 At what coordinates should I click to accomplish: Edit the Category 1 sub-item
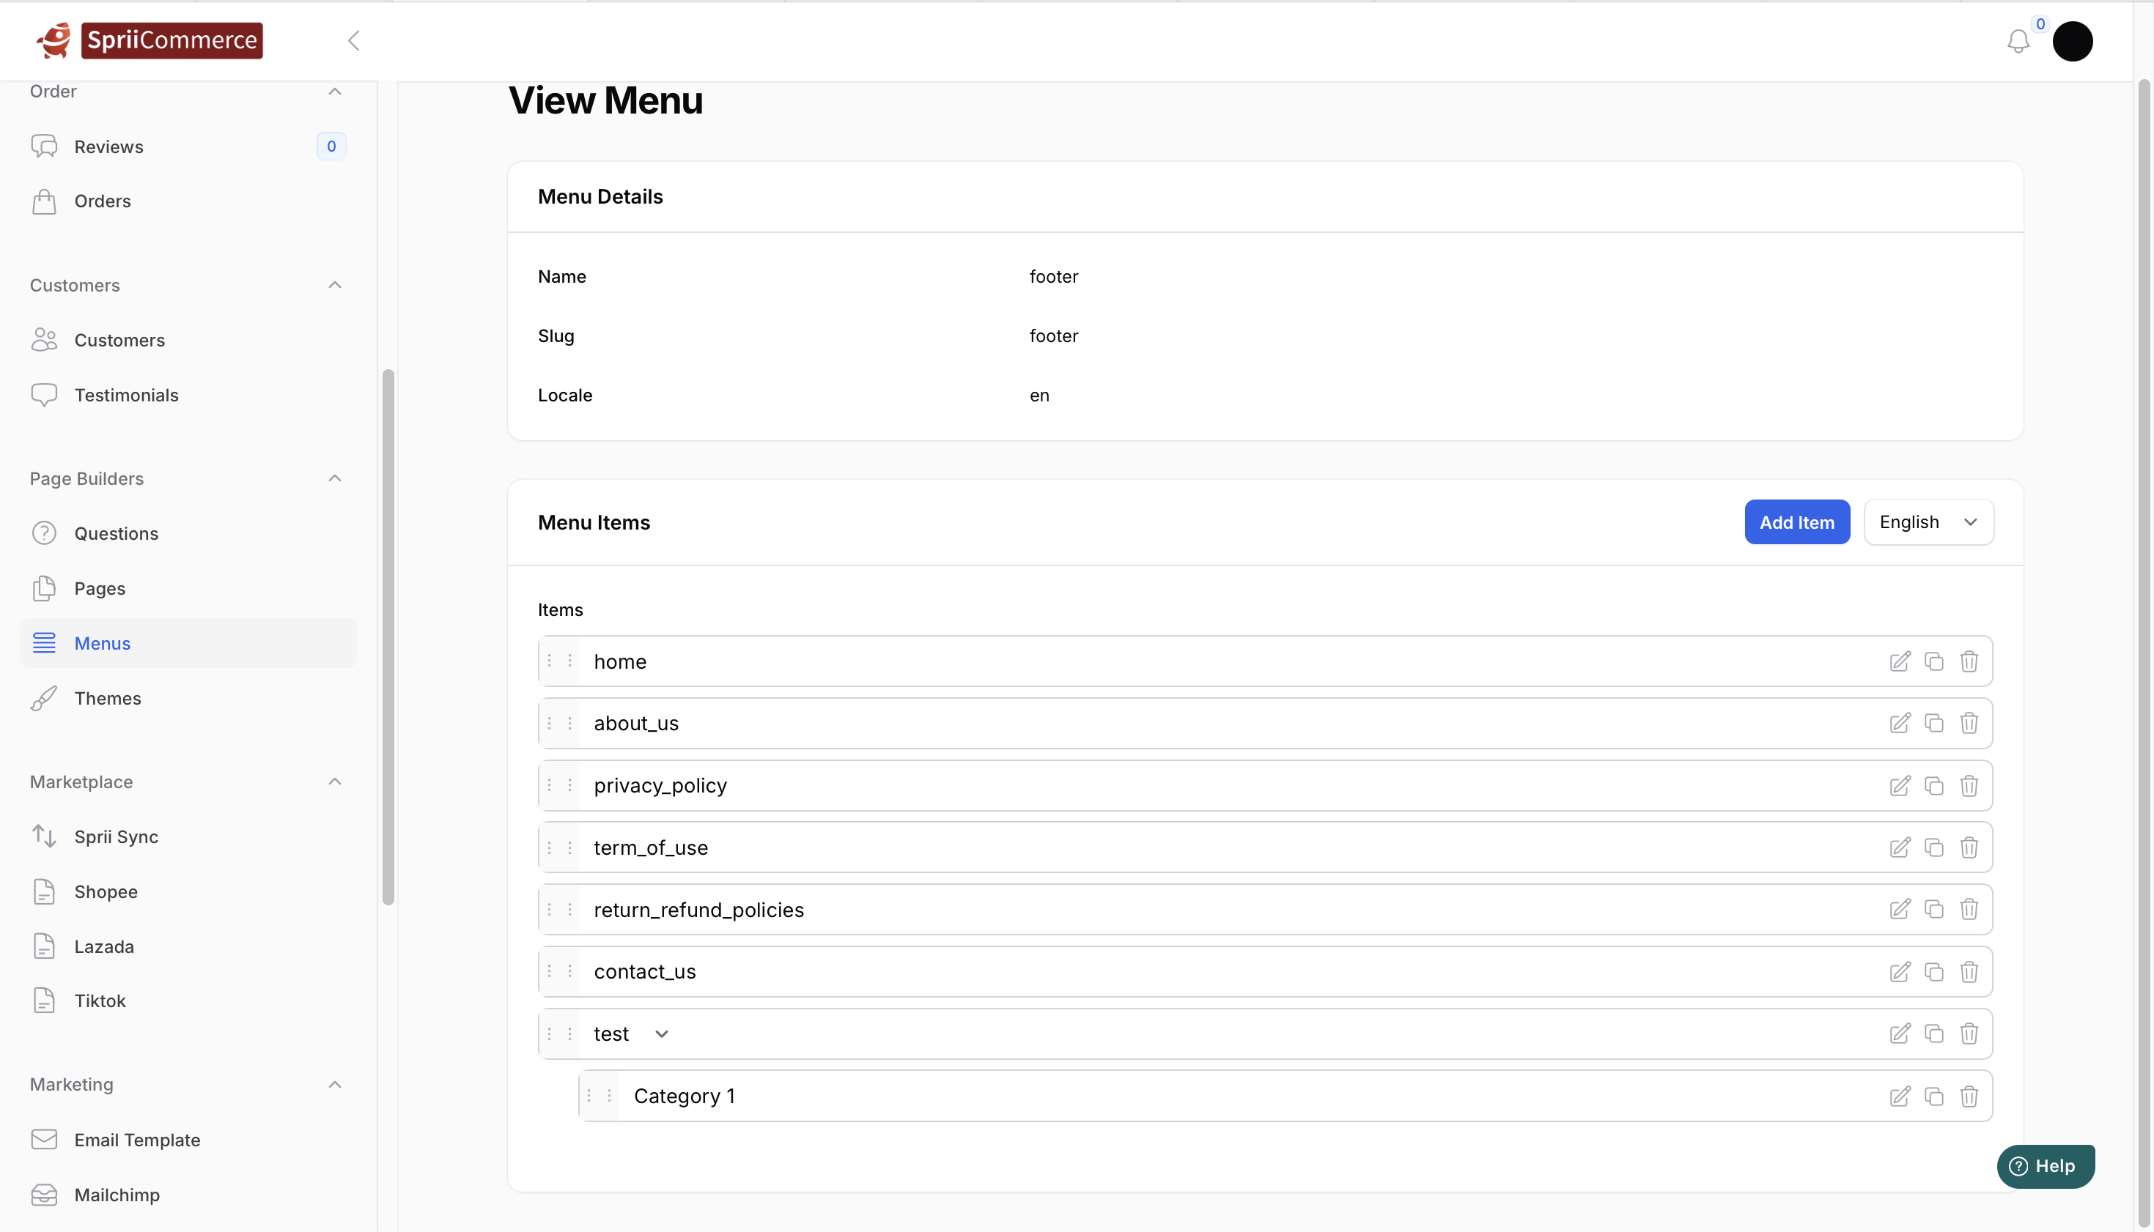click(x=1899, y=1096)
